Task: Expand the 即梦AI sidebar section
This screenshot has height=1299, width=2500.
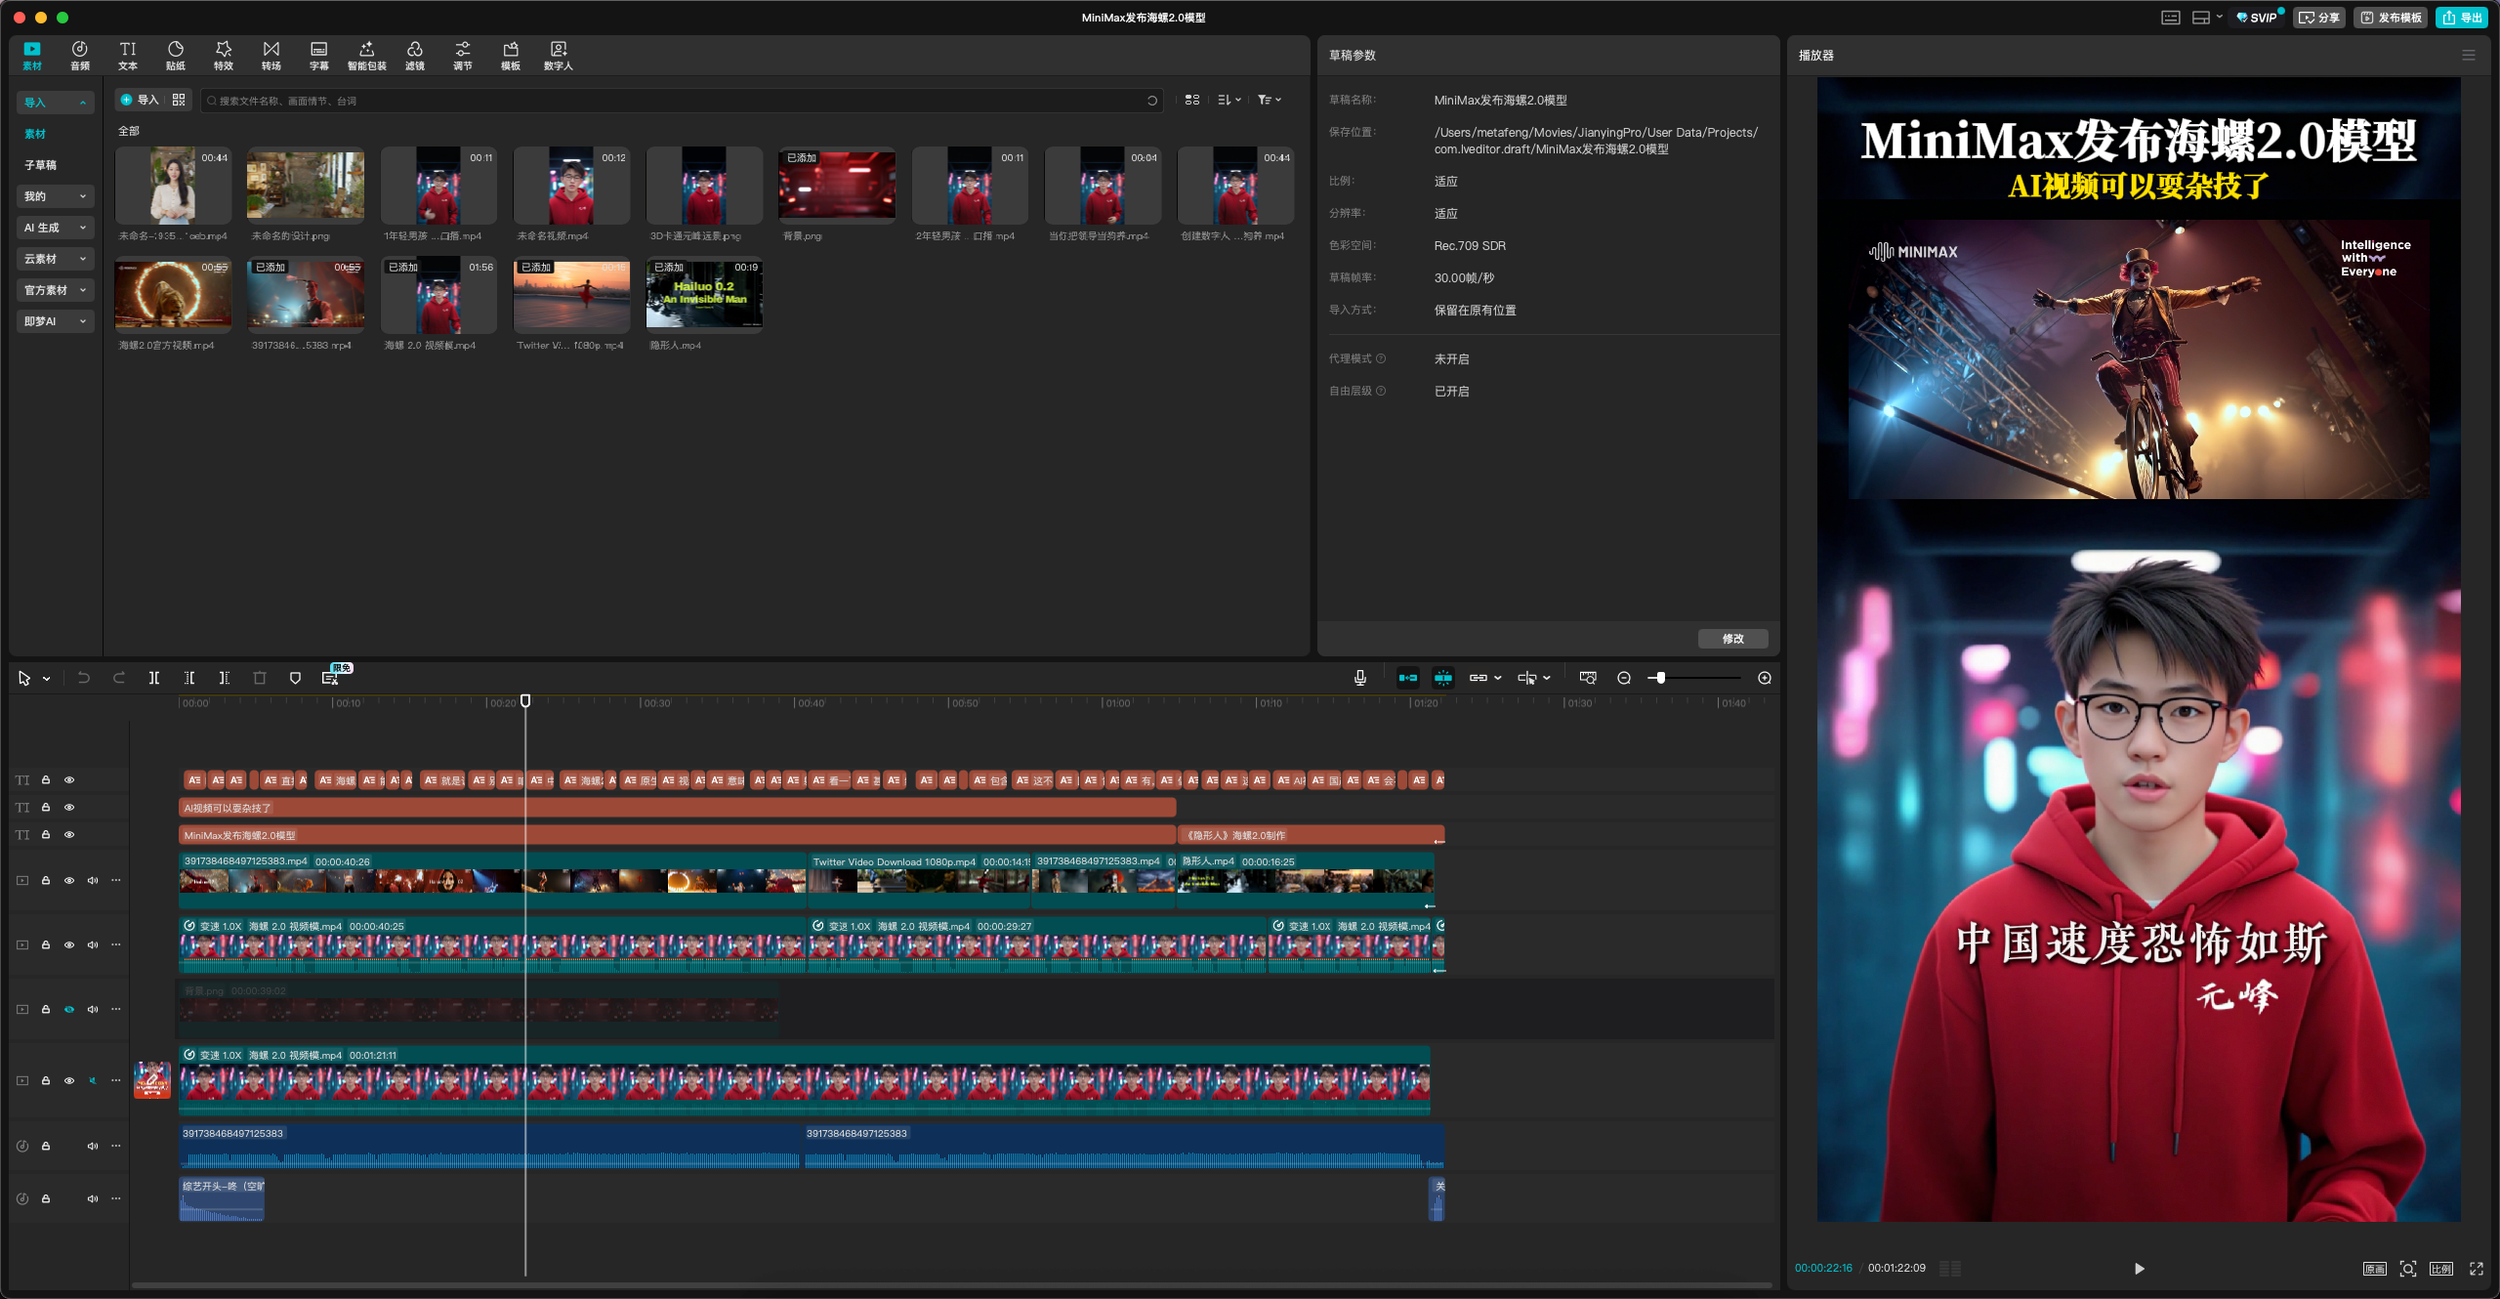Action: coord(56,321)
